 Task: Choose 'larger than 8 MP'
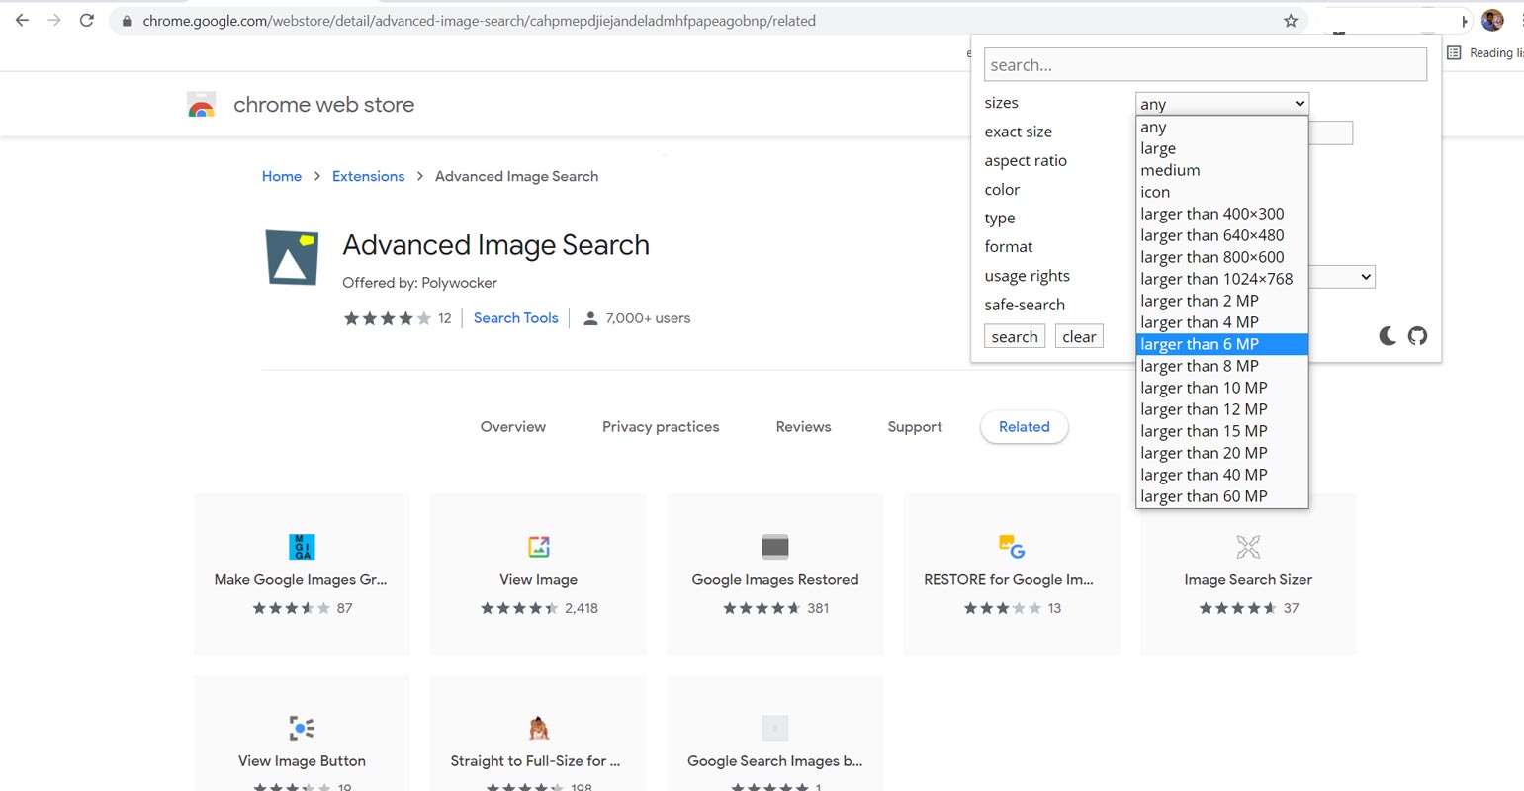tap(1222, 366)
